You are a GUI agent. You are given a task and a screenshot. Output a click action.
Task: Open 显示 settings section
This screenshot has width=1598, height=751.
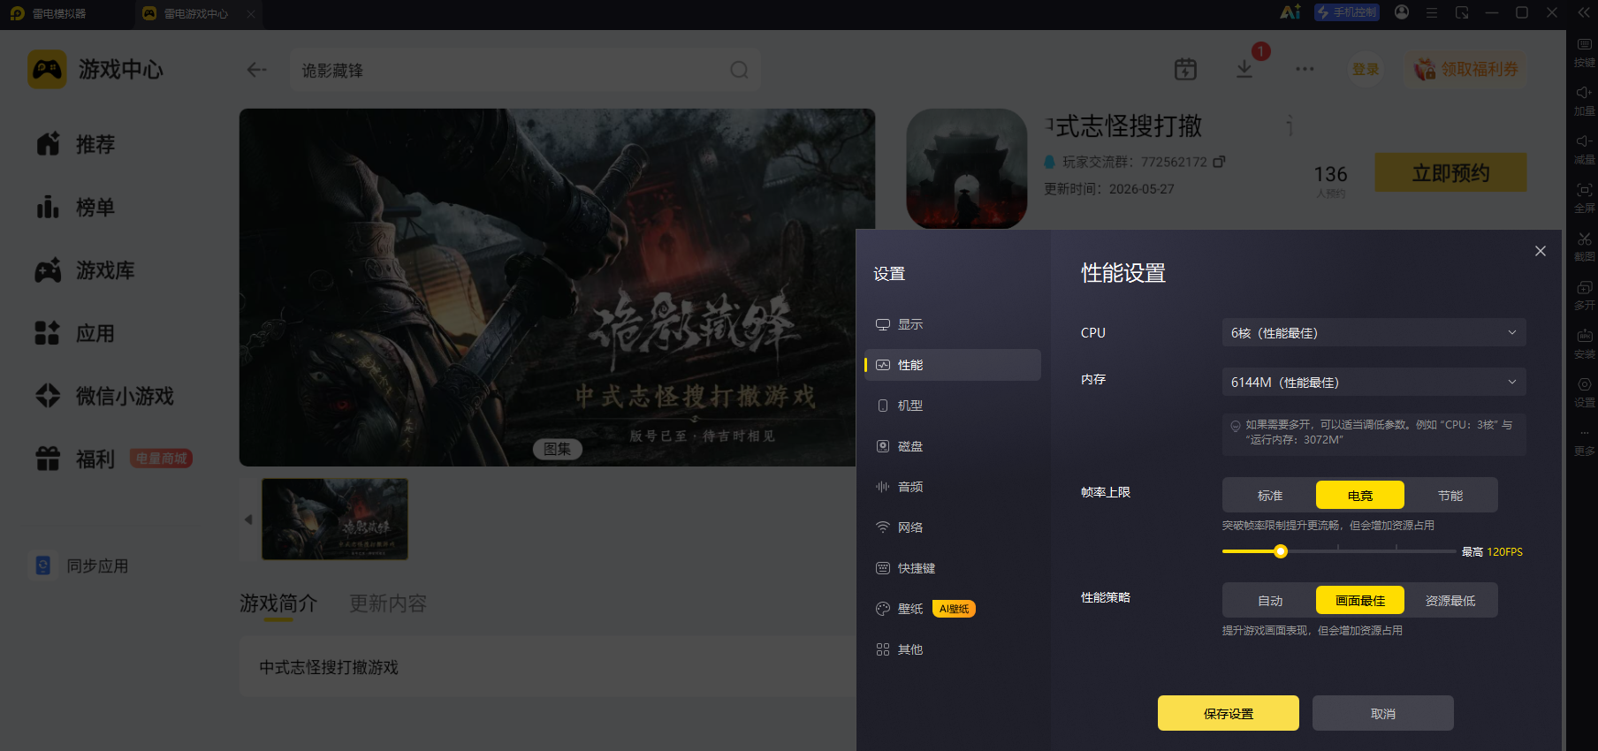953,324
